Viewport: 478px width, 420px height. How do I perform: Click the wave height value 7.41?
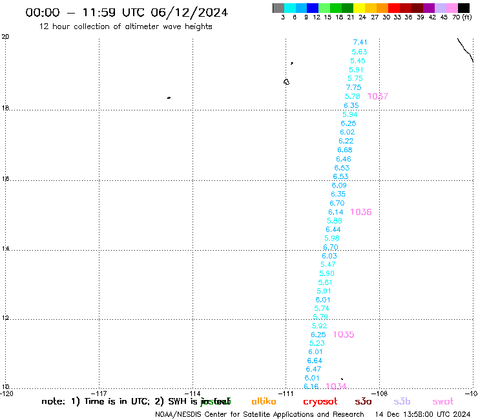pyautogui.click(x=360, y=42)
